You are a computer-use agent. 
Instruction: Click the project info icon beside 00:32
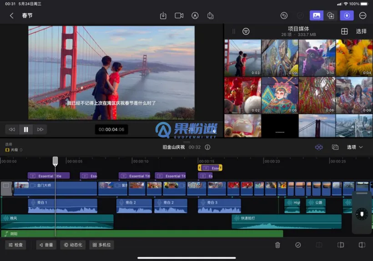[207, 147]
